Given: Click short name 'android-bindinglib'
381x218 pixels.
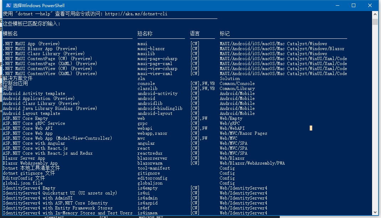Looking at the screenshot, I should click(160, 108).
